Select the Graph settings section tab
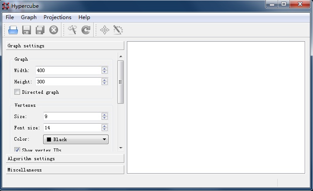 pyautogui.click(x=65, y=46)
